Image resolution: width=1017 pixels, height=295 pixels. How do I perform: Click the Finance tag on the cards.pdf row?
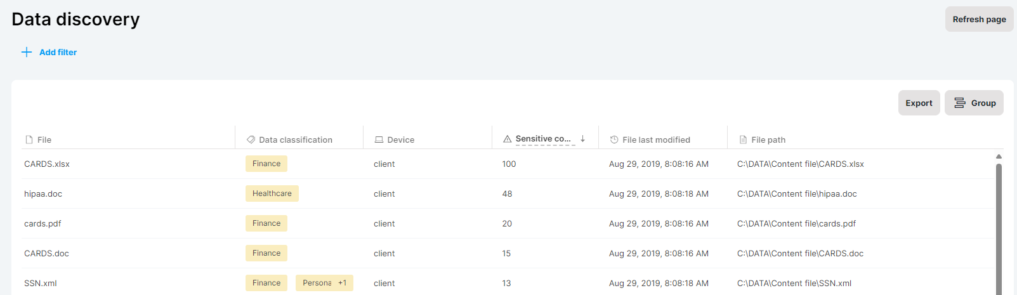coord(266,223)
